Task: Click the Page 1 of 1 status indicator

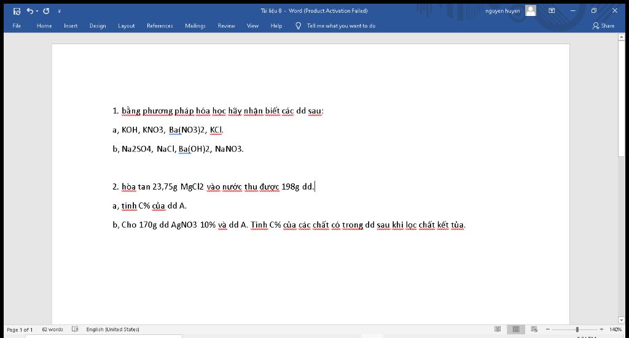Action: point(20,329)
